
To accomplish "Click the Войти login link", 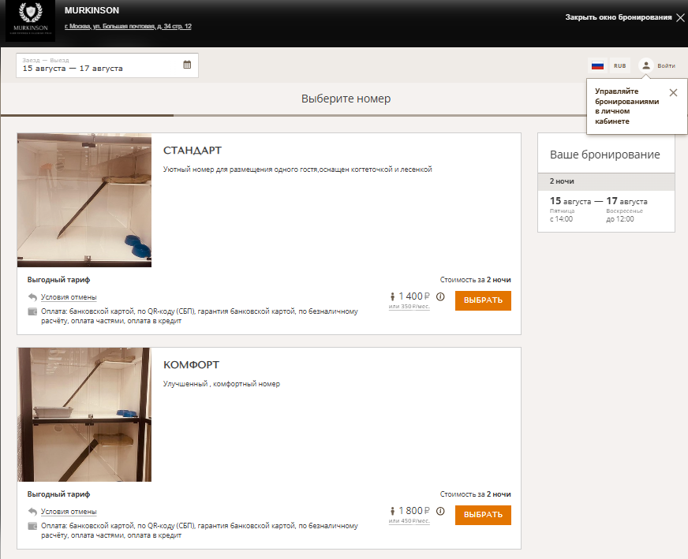I will [x=666, y=65].
